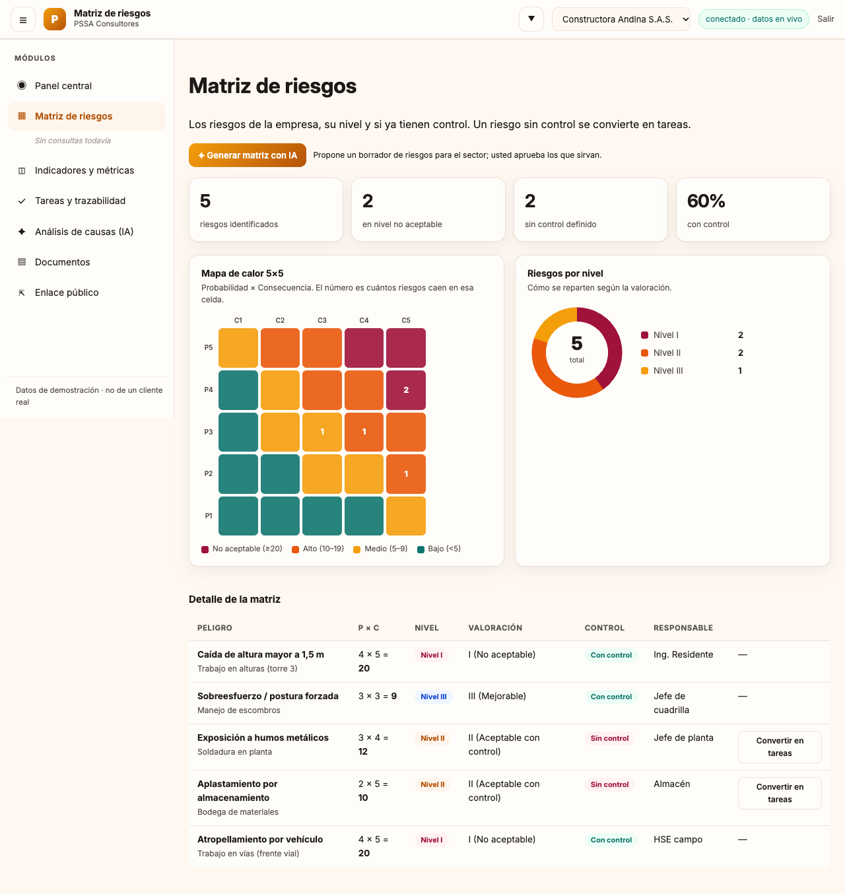The image size is (845, 894).
Task: Click heat map cell P3-C4 showing 1
Action: [364, 432]
